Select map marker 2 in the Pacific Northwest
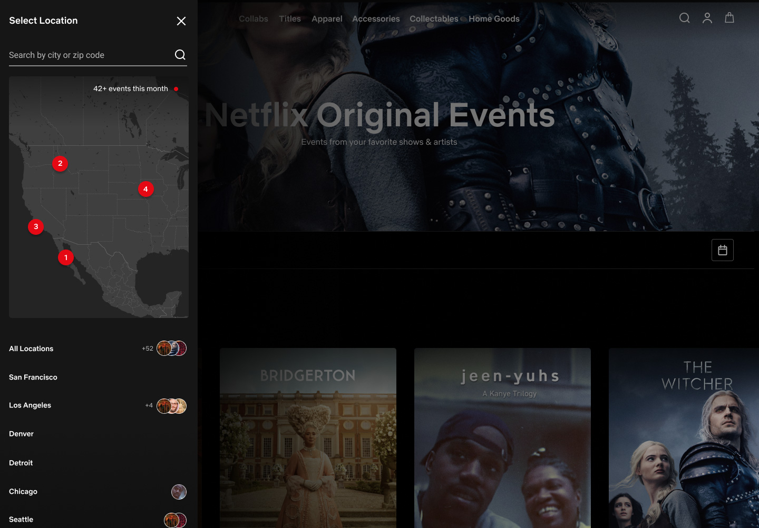This screenshot has height=528, width=759. tap(60, 164)
